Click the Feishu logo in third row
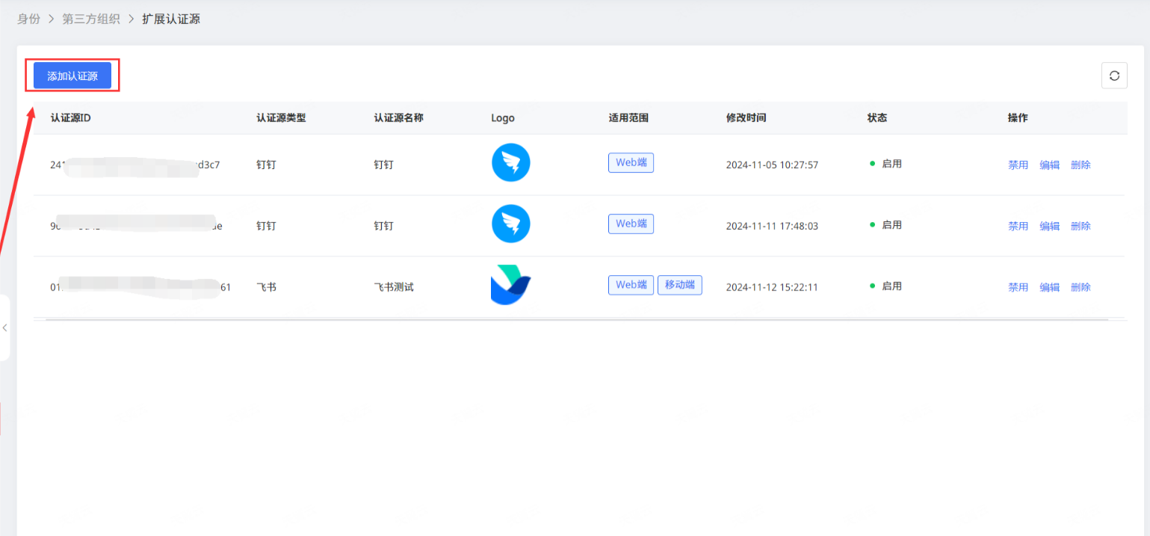1150x536 pixels. tap(510, 286)
